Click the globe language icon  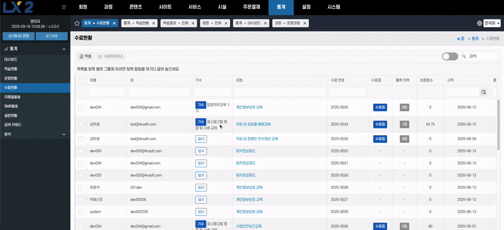(479, 23)
